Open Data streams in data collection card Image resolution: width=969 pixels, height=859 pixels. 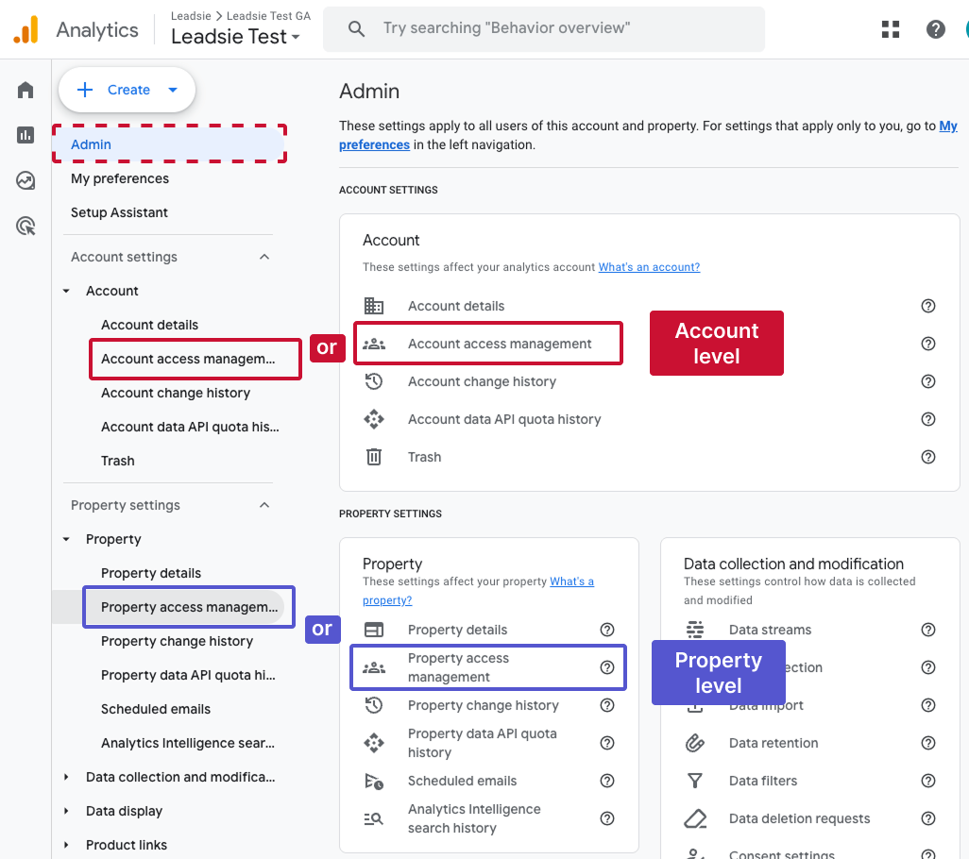click(770, 630)
